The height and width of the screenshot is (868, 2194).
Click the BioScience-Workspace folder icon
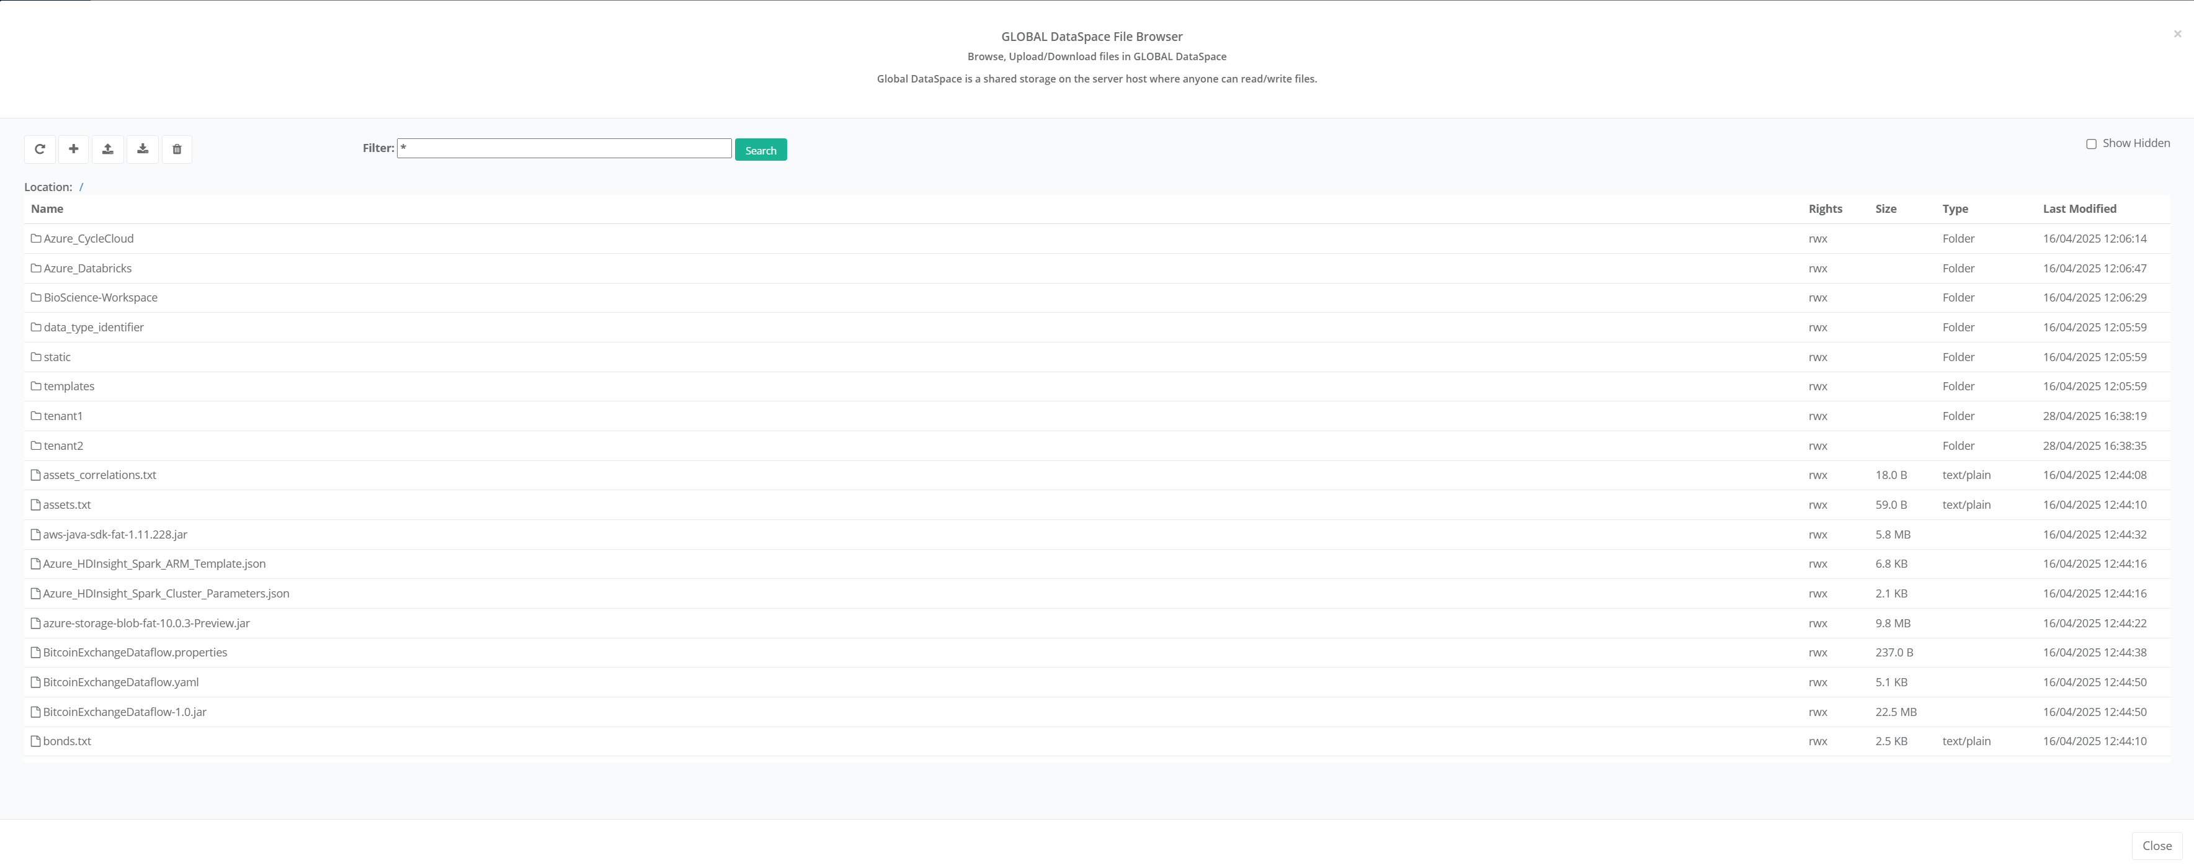coord(36,297)
